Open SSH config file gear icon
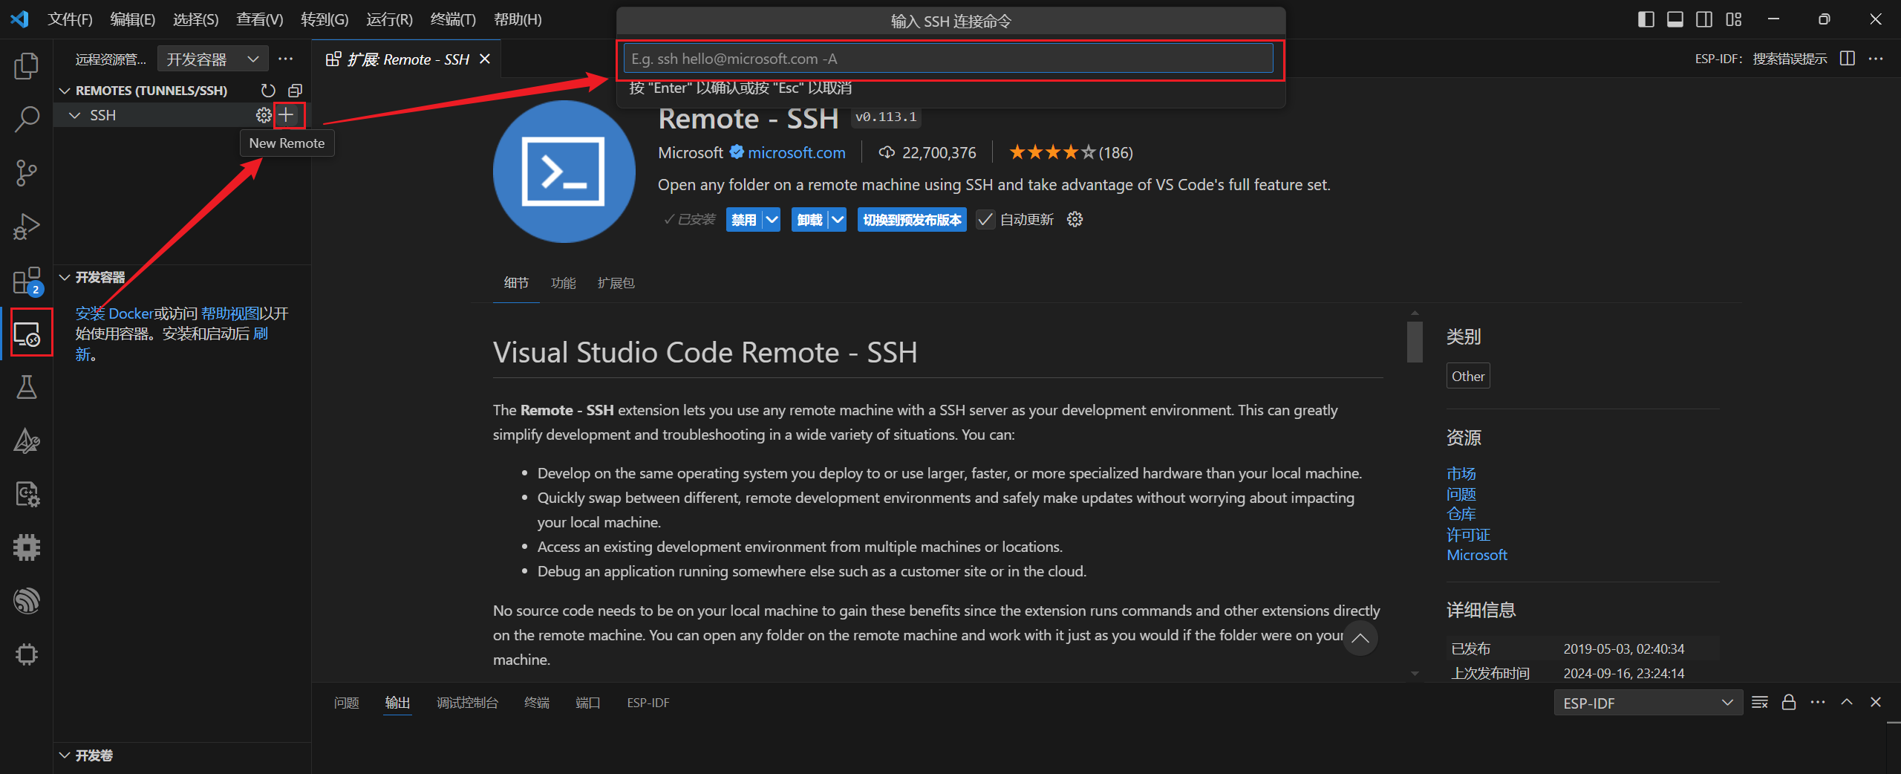Image resolution: width=1901 pixels, height=774 pixels. coord(264,115)
